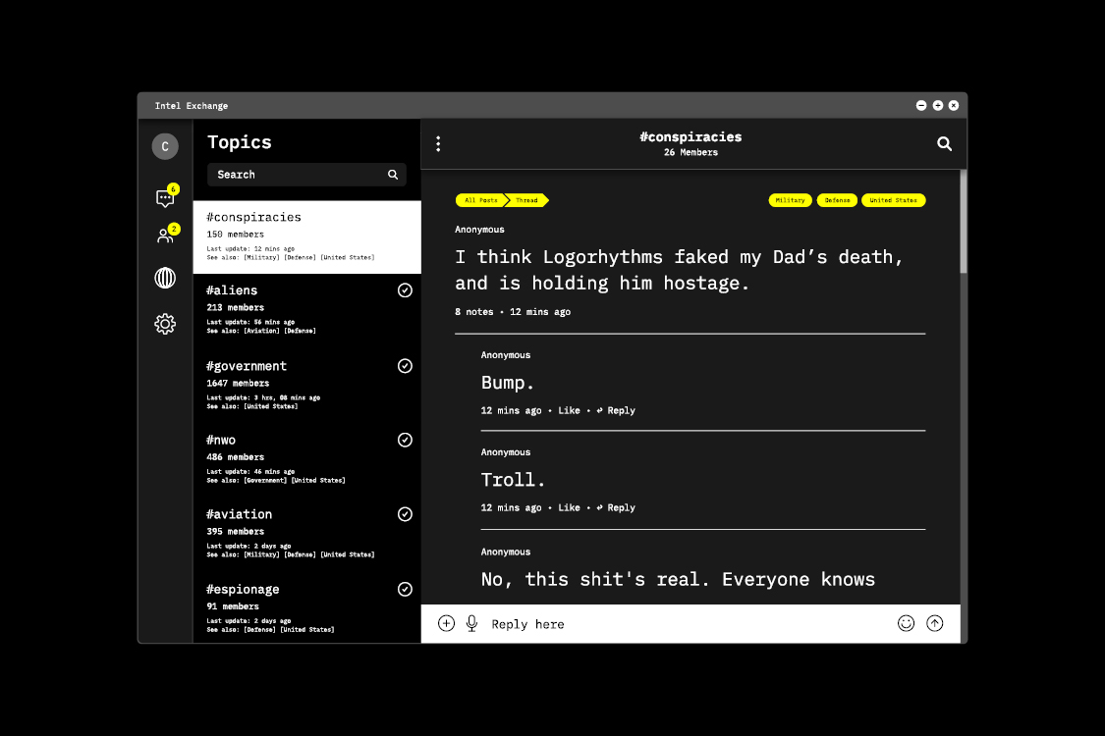Maximize the Intel Exchange window
The height and width of the screenshot is (736, 1105).
pos(938,106)
